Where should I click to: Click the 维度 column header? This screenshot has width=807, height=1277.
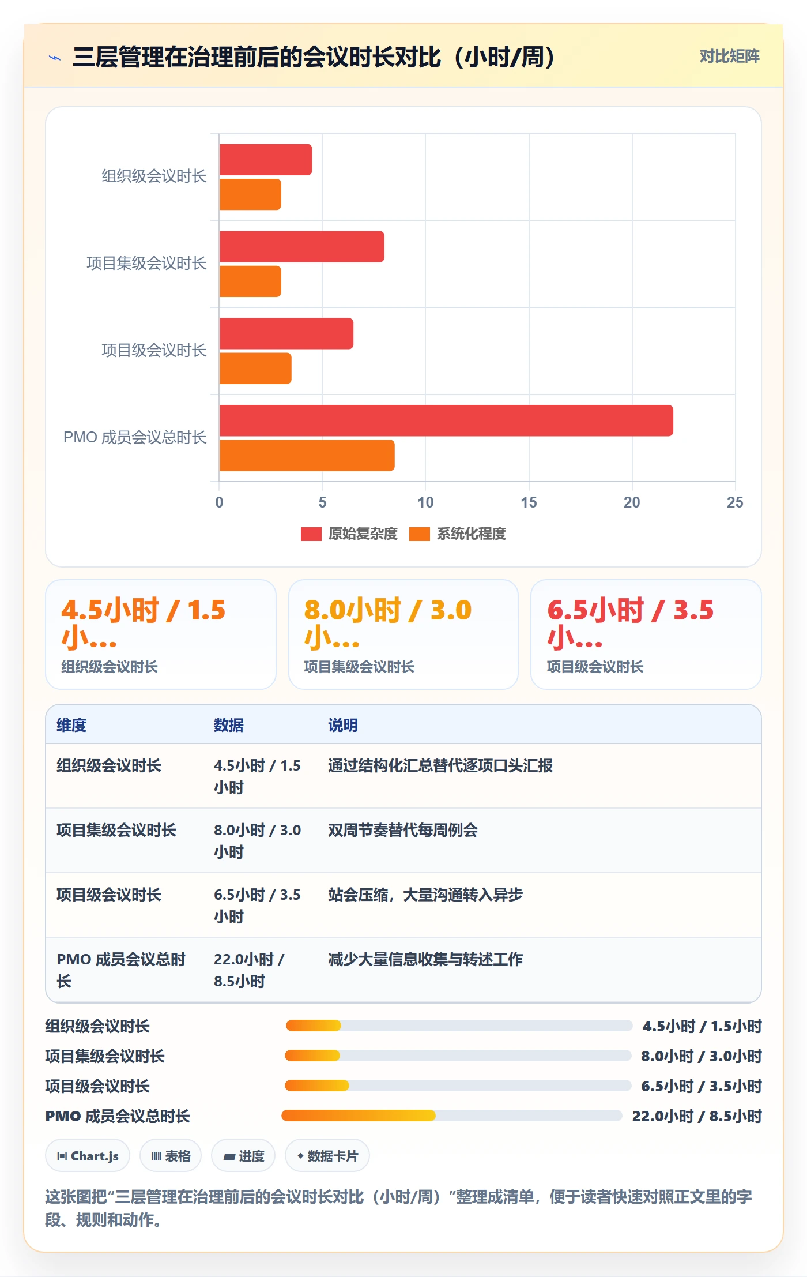pyautogui.click(x=71, y=725)
